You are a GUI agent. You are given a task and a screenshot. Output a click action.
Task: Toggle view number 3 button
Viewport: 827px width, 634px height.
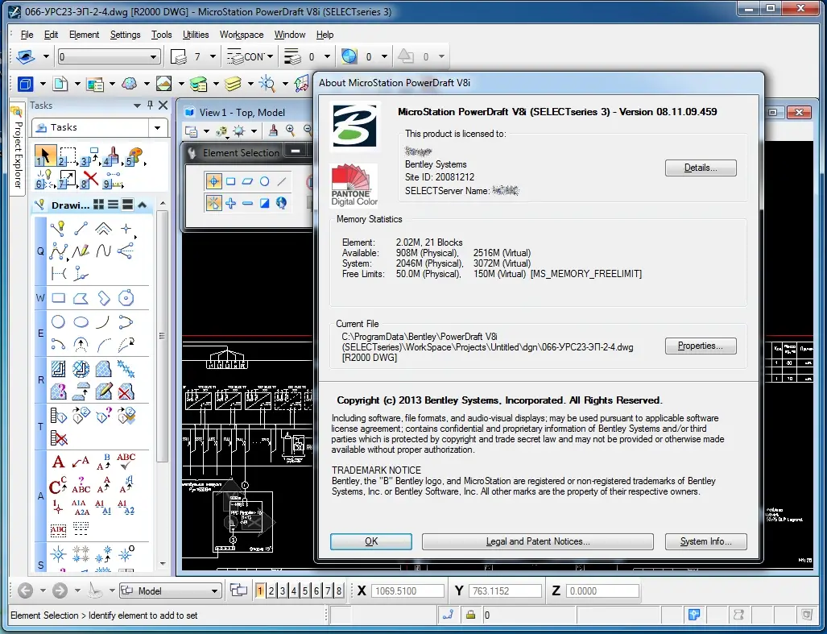pyautogui.click(x=283, y=590)
